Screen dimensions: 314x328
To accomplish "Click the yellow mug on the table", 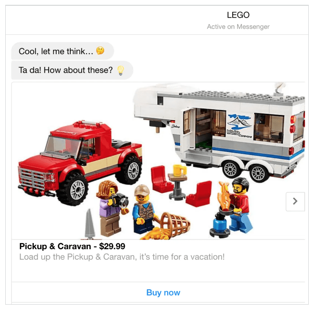I will coord(180,170).
